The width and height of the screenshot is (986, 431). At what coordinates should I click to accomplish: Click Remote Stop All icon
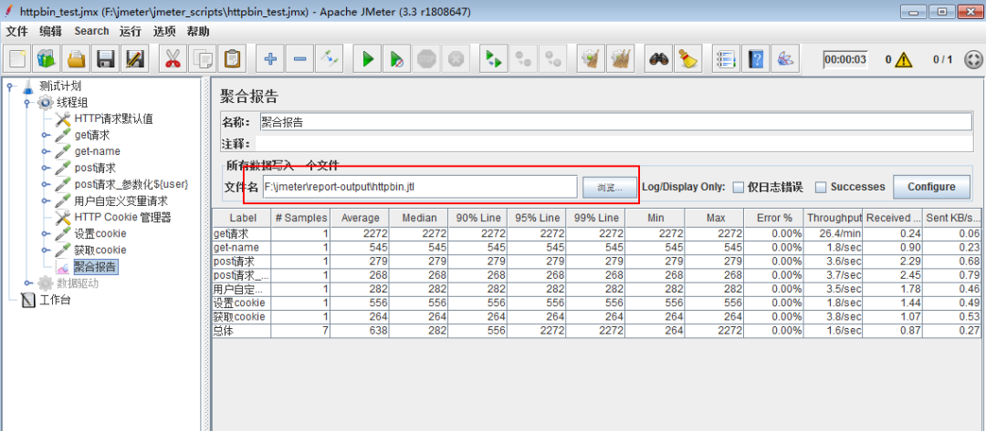[x=523, y=59]
